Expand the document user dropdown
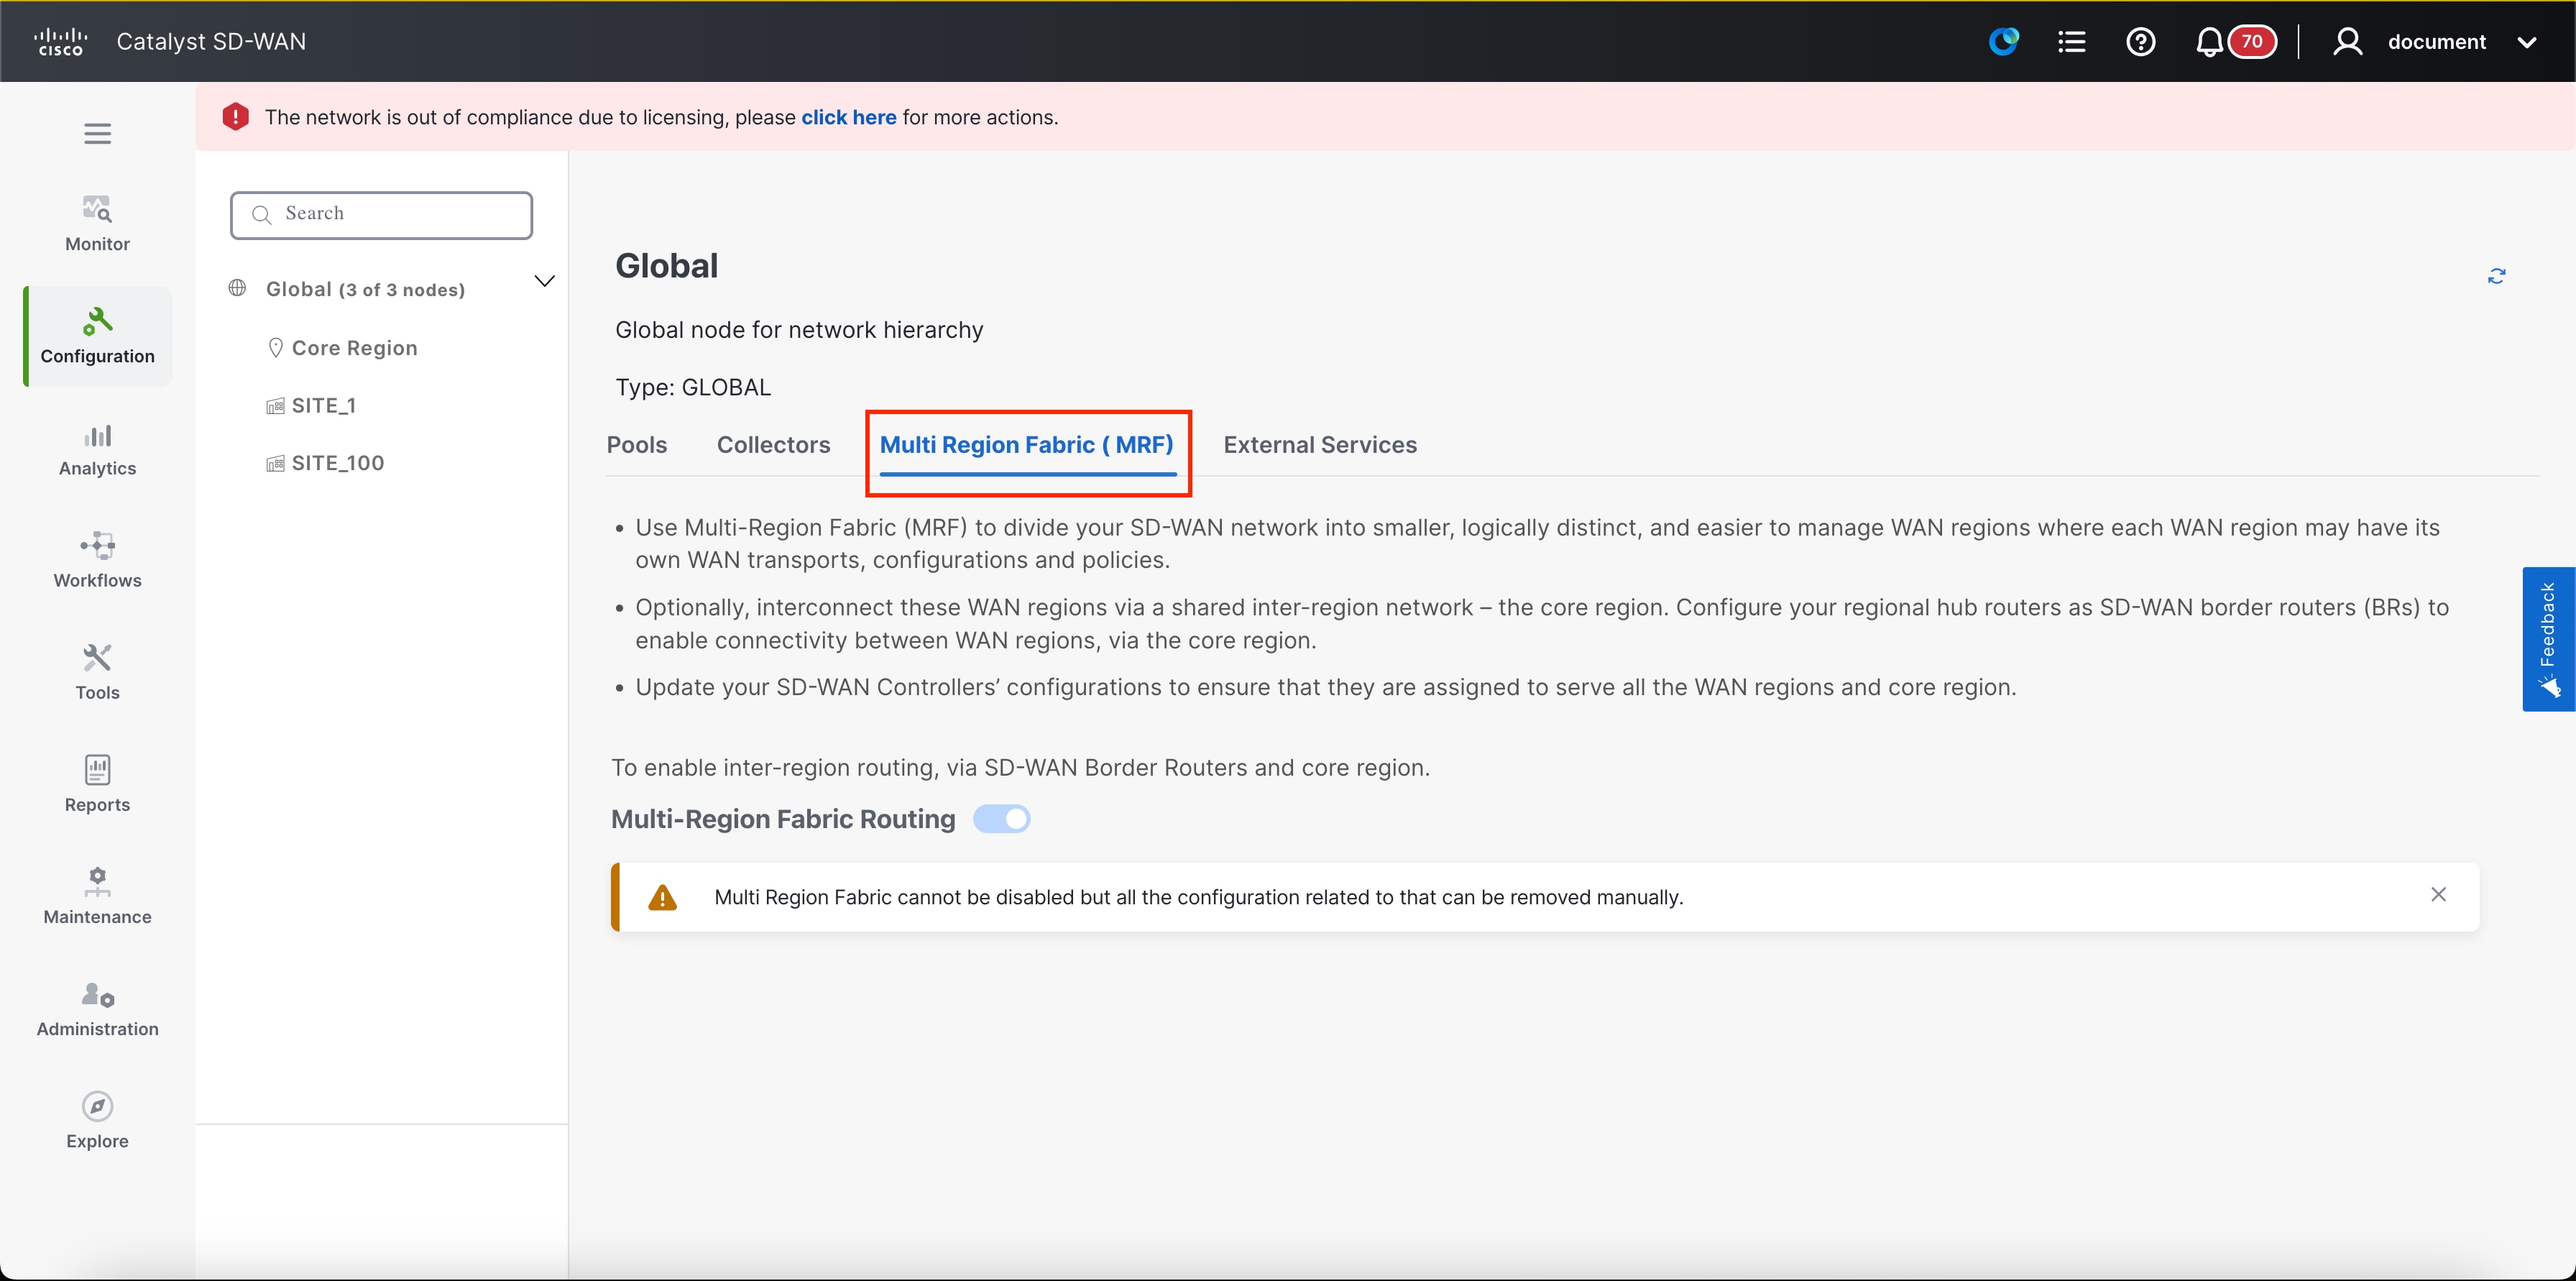The height and width of the screenshot is (1281, 2576). (x=2527, y=42)
